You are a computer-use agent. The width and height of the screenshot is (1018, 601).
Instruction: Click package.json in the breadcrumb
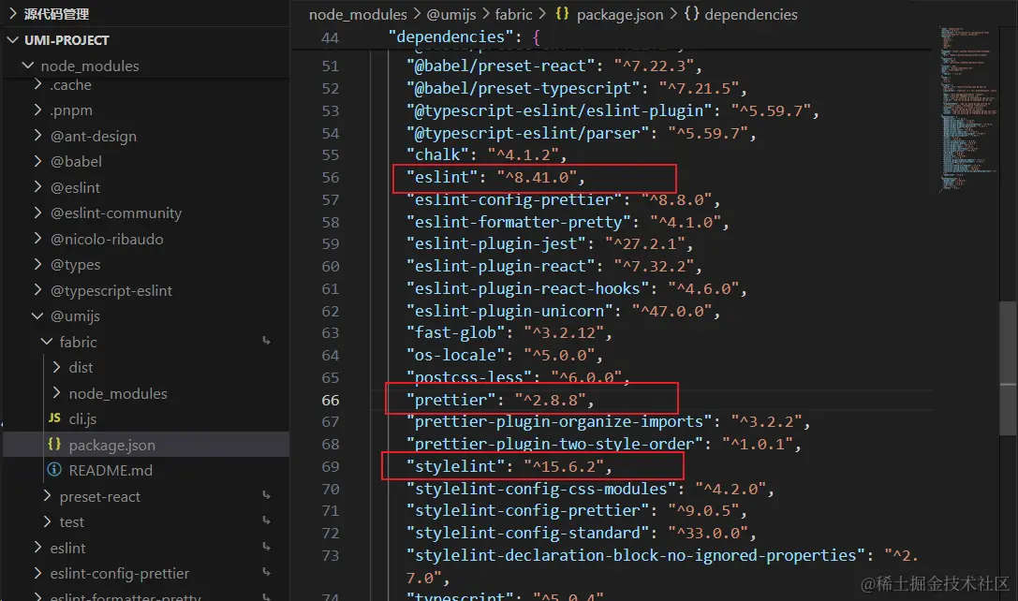[x=620, y=14]
